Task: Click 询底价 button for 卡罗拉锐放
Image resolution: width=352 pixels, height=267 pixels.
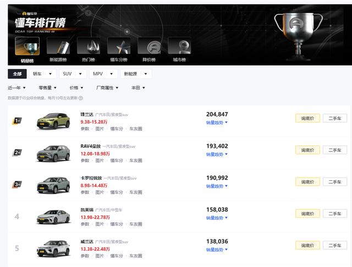Action: pos(307,182)
